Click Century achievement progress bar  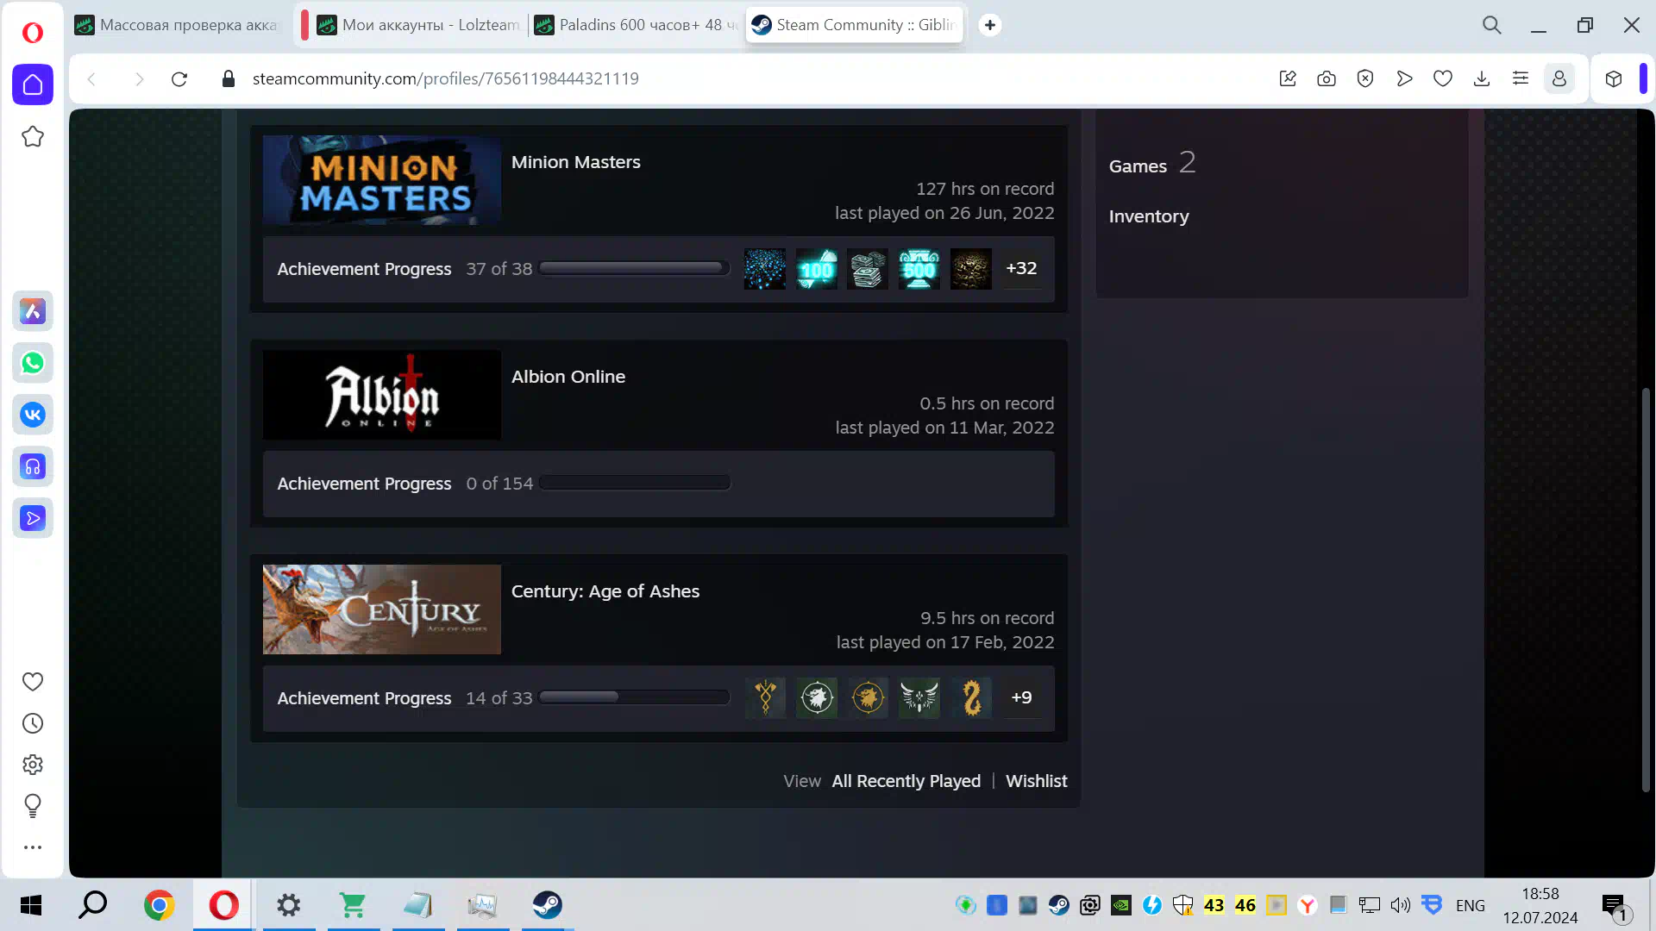click(635, 697)
